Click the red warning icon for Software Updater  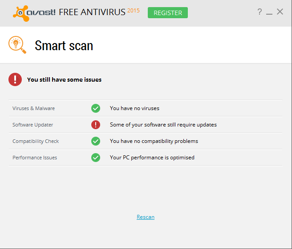coord(96,125)
